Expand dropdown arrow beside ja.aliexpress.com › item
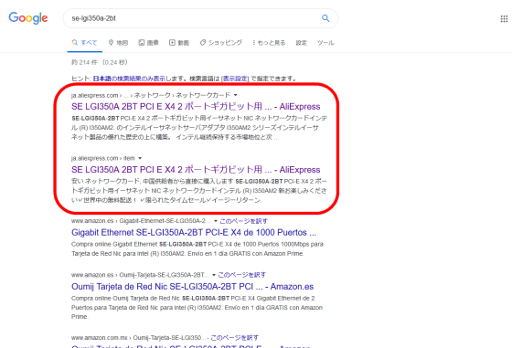The image size is (512, 348). point(140,158)
